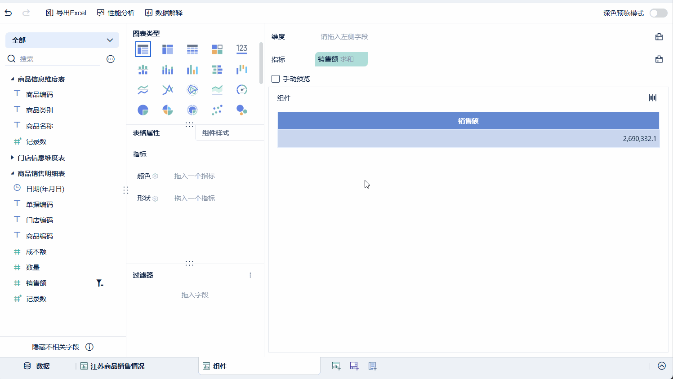Image resolution: width=673 pixels, height=379 pixels.
Task: Open the field search options ellipsis icon
Action: (111, 59)
